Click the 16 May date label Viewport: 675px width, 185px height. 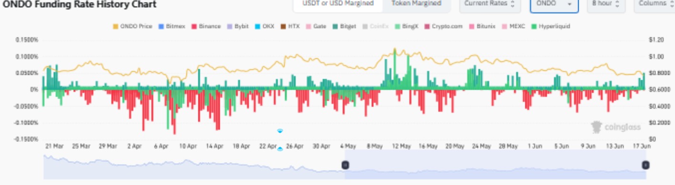coord(428,147)
